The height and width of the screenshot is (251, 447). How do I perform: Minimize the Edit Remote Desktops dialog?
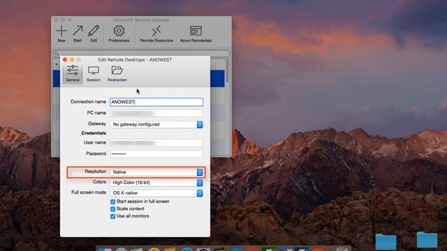tap(72, 59)
